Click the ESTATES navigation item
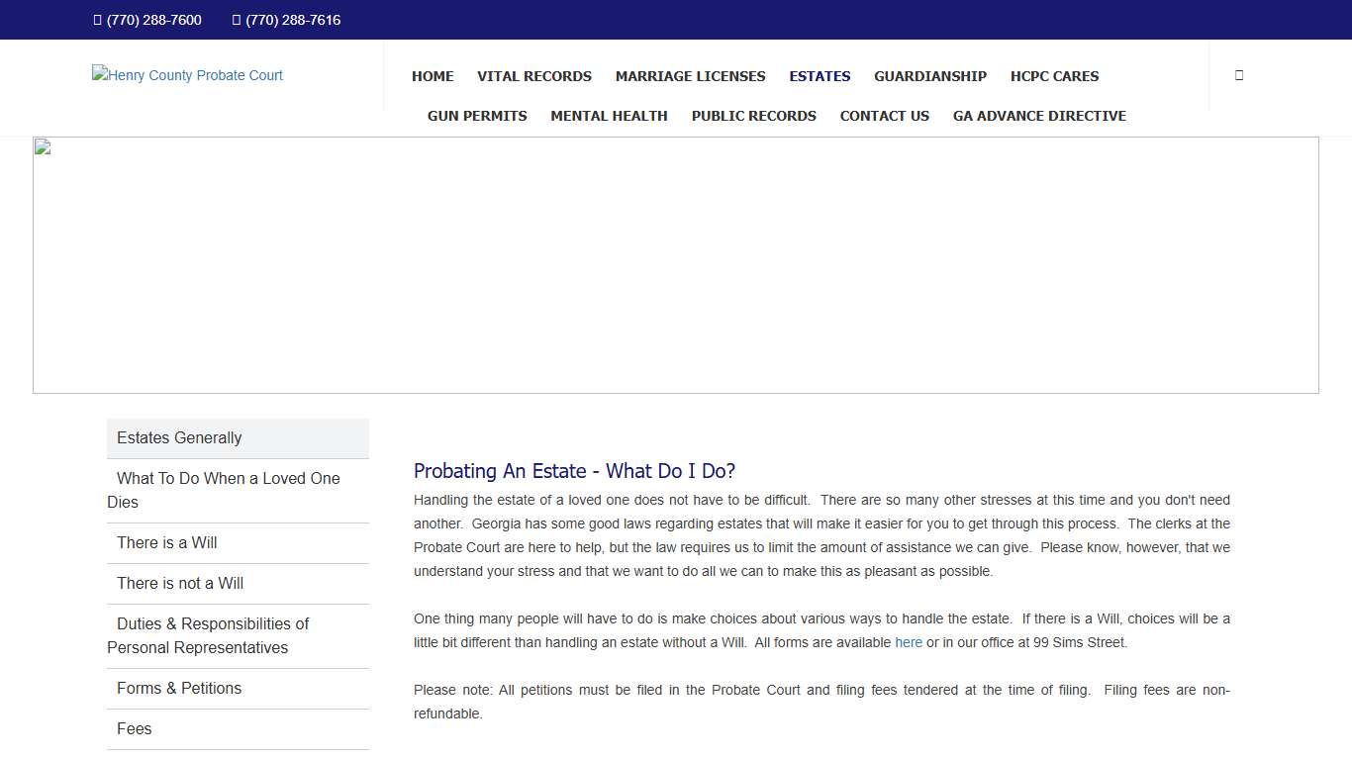 (820, 76)
